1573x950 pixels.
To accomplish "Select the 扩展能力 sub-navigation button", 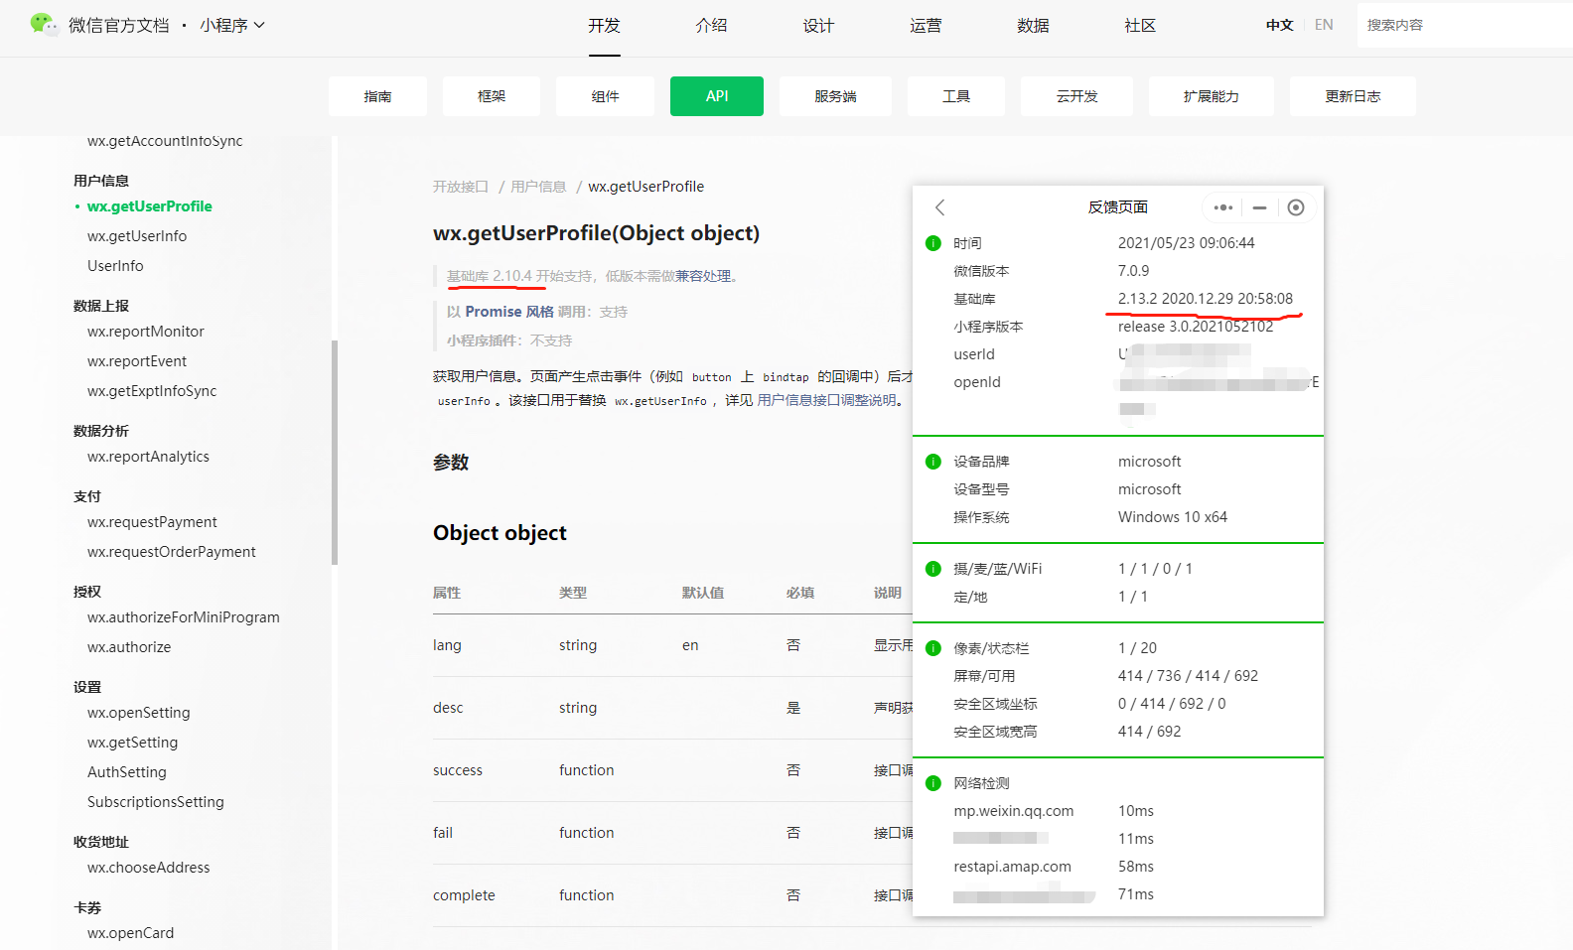I will (1211, 96).
